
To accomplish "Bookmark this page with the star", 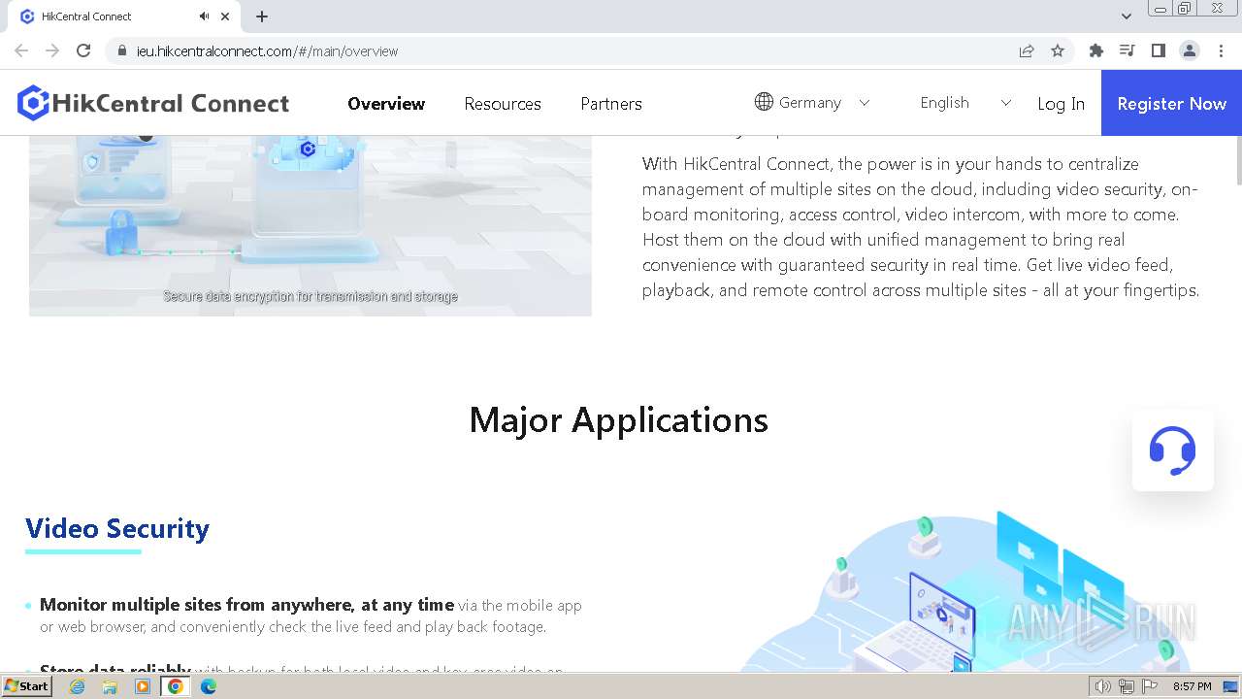I will coord(1058,50).
